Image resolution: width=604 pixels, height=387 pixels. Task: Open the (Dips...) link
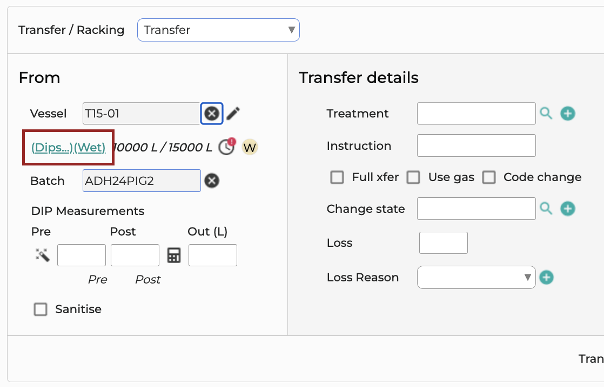click(x=52, y=147)
